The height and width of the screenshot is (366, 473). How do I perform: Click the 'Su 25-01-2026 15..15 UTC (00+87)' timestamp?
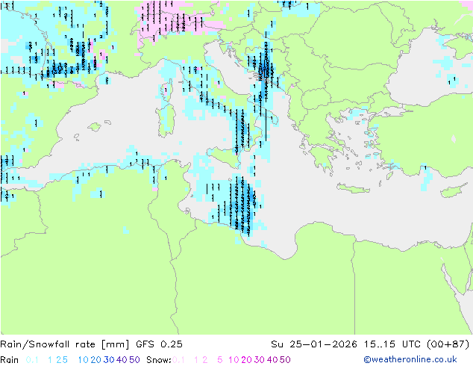pos(371,344)
